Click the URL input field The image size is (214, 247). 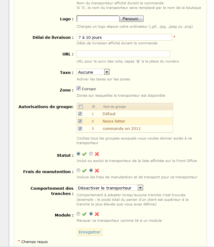[123, 54]
